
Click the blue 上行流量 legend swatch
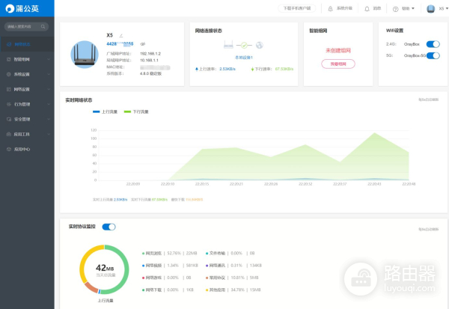pyautogui.click(x=96, y=111)
